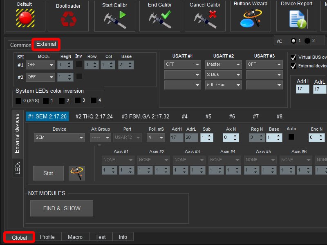
Task: Click the Default red button icon
Action: click(25, 18)
